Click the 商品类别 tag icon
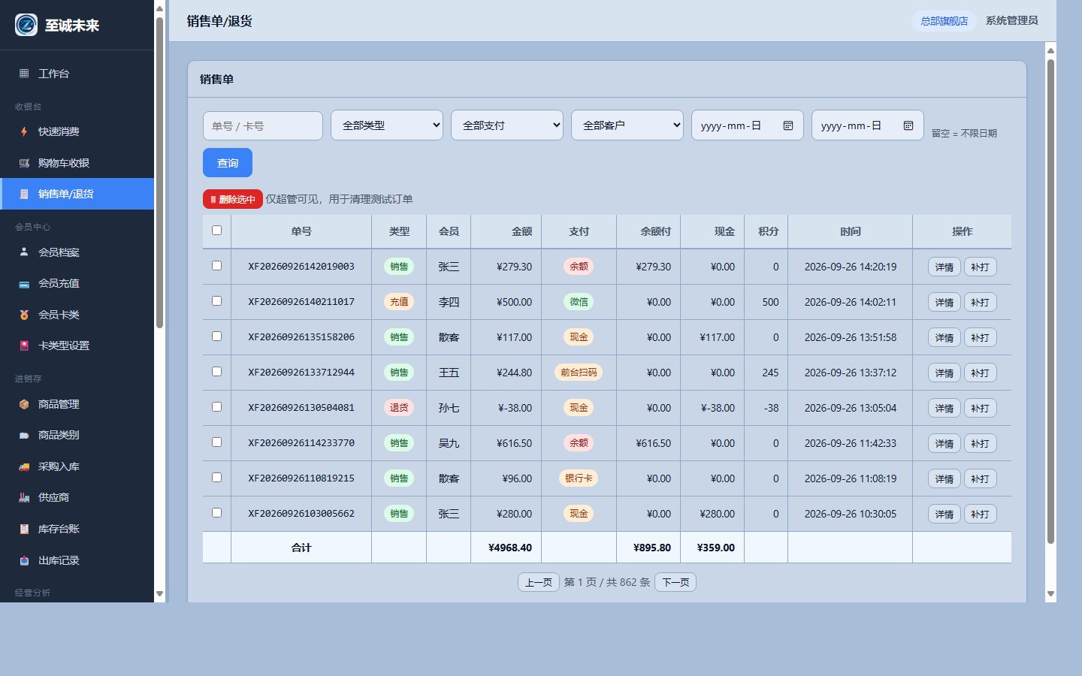1082x676 pixels. click(x=24, y=435)
